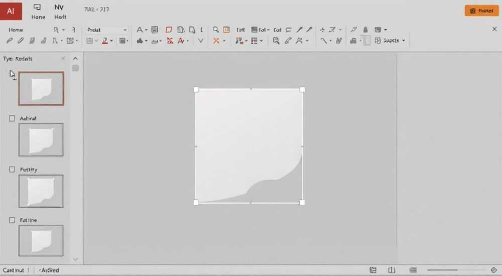Viewport: 502px width, 276px height.
Task: Click the lined page icon beside A
Action: click(155, 30)
